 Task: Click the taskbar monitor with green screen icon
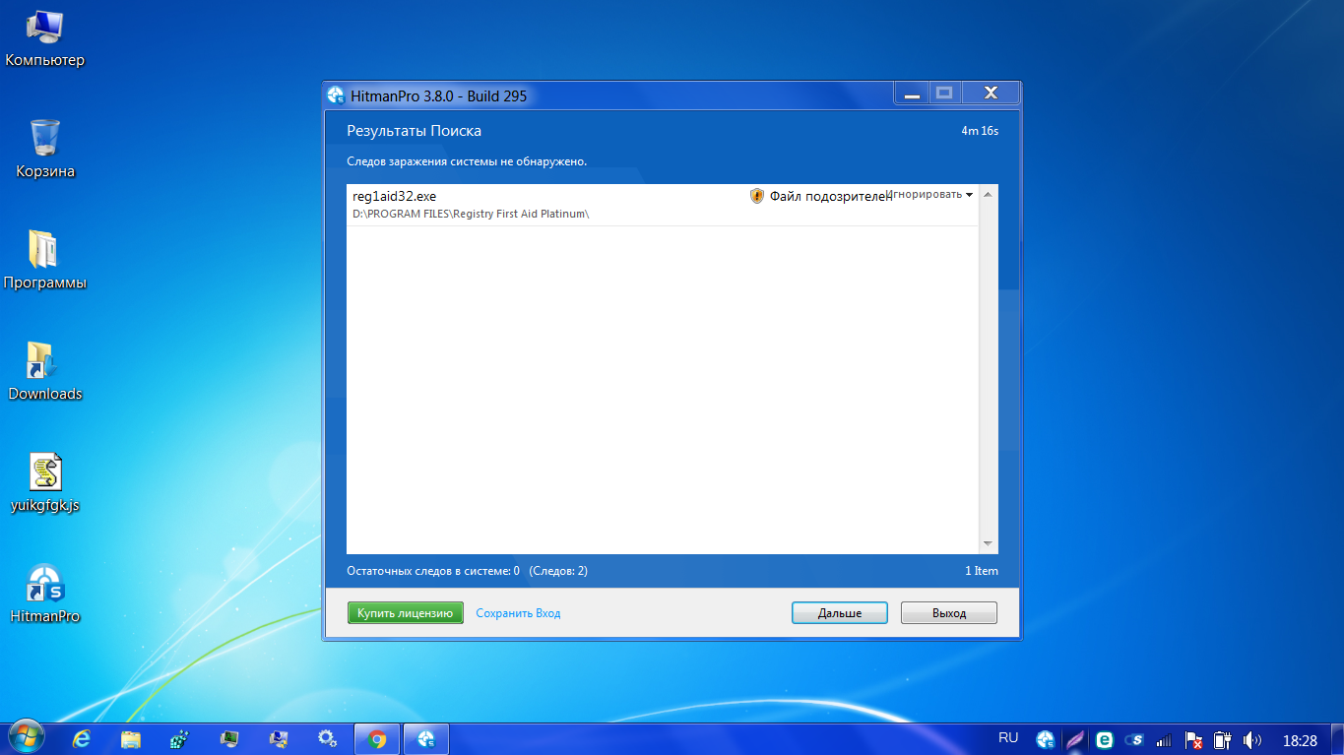229,738
